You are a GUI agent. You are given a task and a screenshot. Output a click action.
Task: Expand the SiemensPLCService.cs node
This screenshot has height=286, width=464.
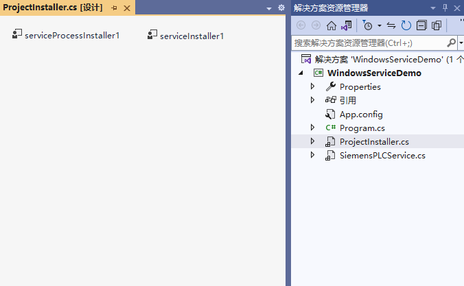(x=312, y=156)
